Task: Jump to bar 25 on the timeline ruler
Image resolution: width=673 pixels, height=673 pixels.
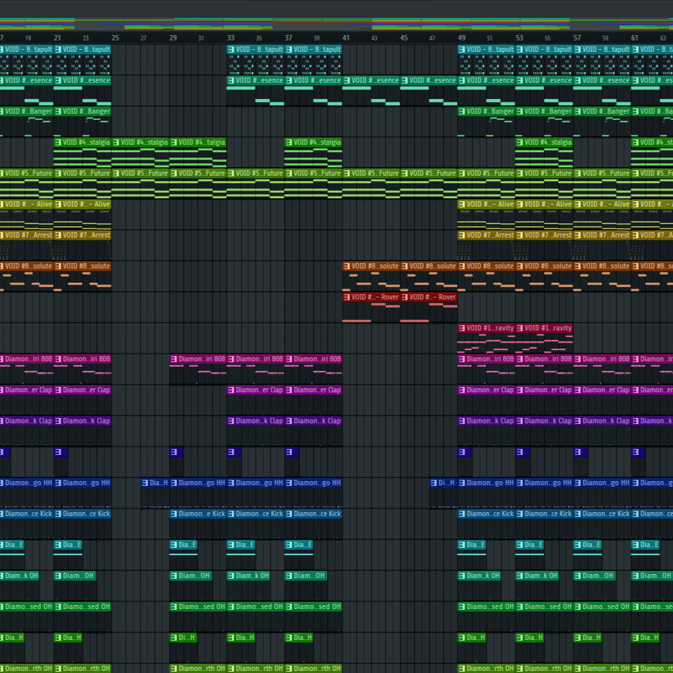Action: coord(115,38)
